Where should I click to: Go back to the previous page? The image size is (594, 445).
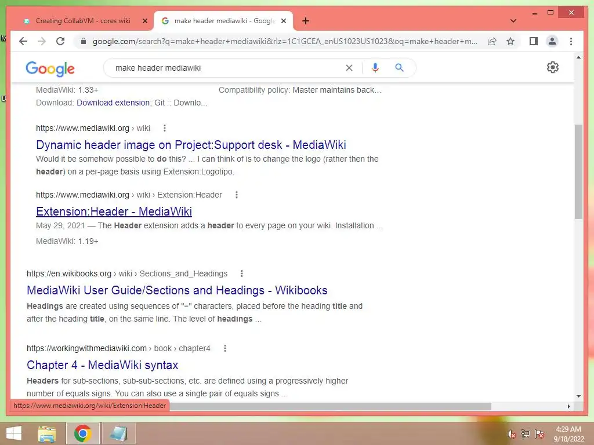[x=23, y=41]
